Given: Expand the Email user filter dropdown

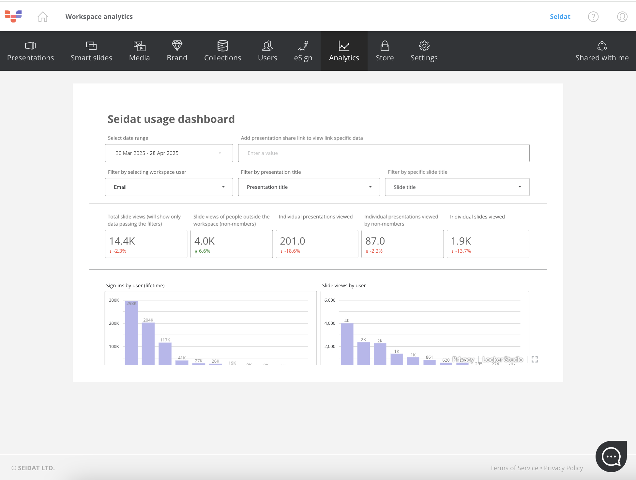Looking at the screenshot, I should (169, 187).
